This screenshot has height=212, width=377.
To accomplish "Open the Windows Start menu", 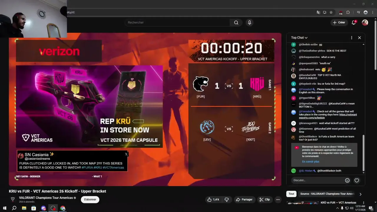I will pyautogui.click(x=4, y=208).
